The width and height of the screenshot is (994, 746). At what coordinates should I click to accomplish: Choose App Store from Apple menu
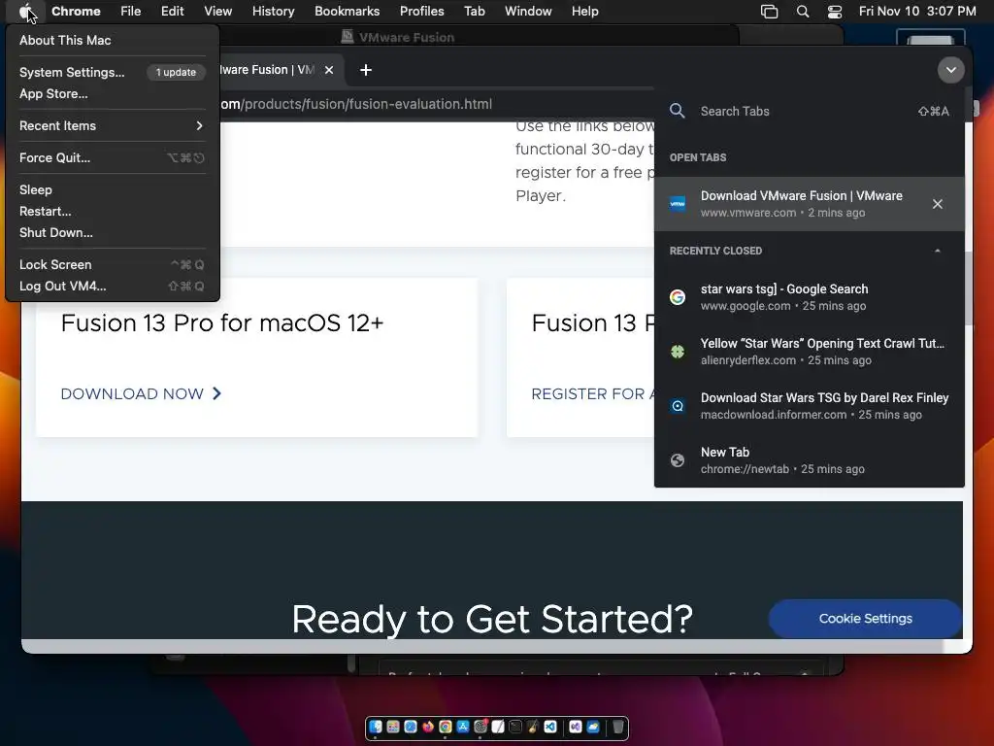pos(112,93)
